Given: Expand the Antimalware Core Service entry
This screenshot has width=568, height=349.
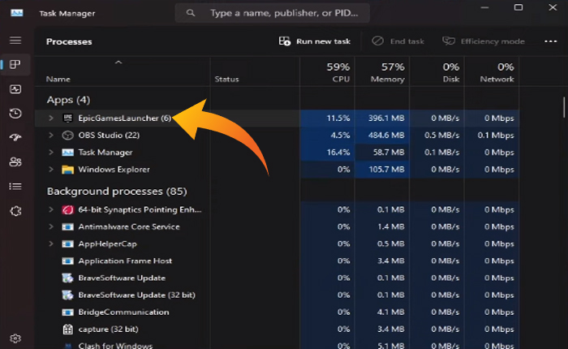Looking at the screenshot, I should [51, 226].
